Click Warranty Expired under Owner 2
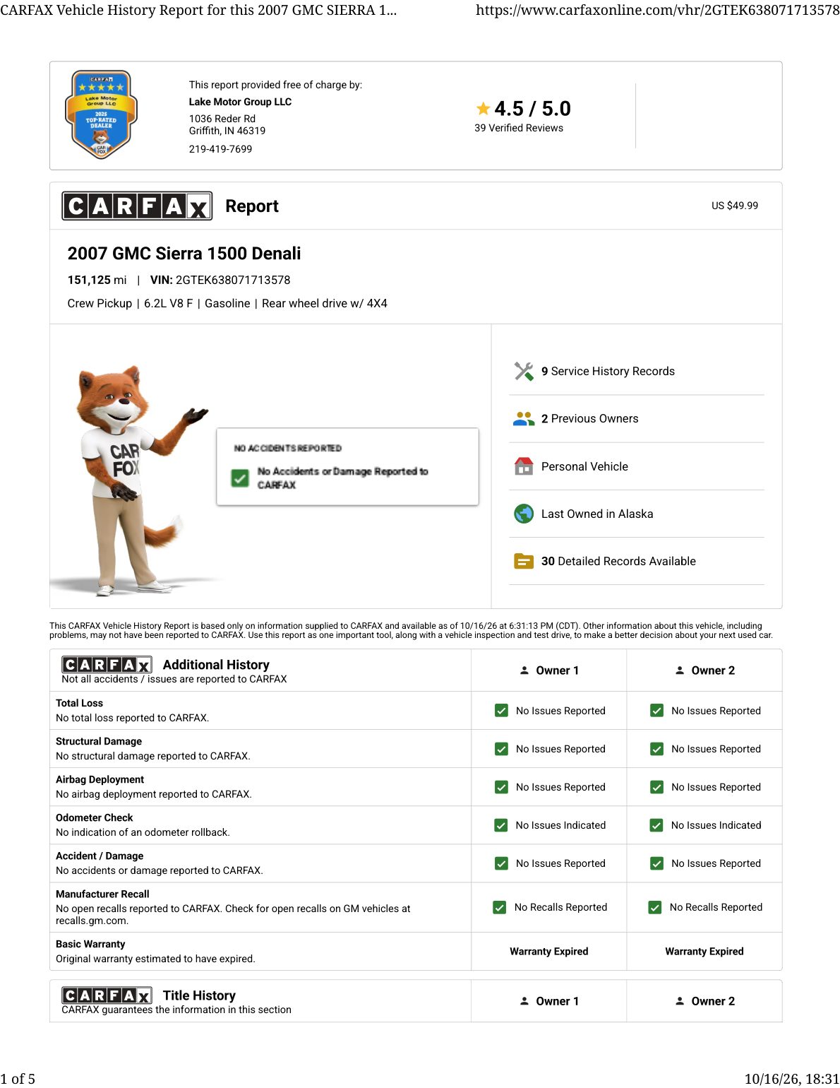 pos(704,952)
